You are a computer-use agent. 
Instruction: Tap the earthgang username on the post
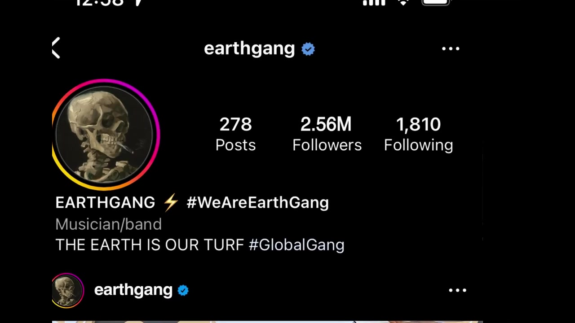(x=133, y=290)
